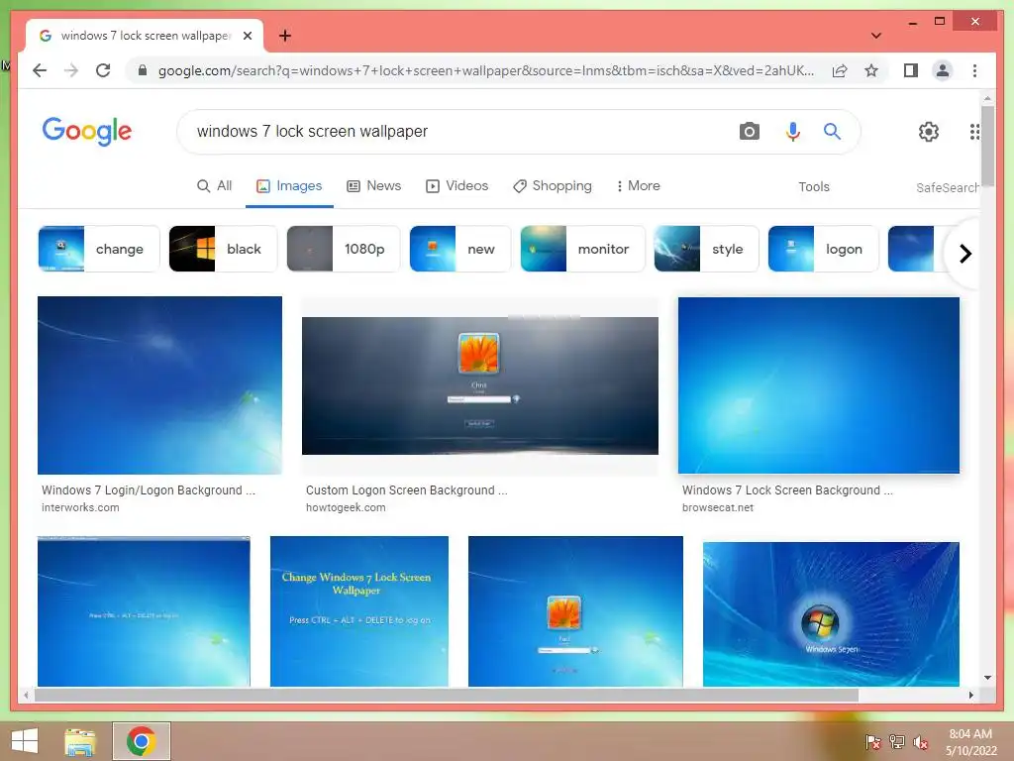Switch to the News tab
1014x761 pixels.
(x=373, y=186)
